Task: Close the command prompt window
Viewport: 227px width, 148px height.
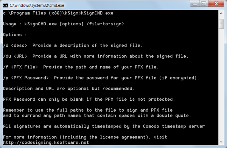Action: click(x=216, y=4)
